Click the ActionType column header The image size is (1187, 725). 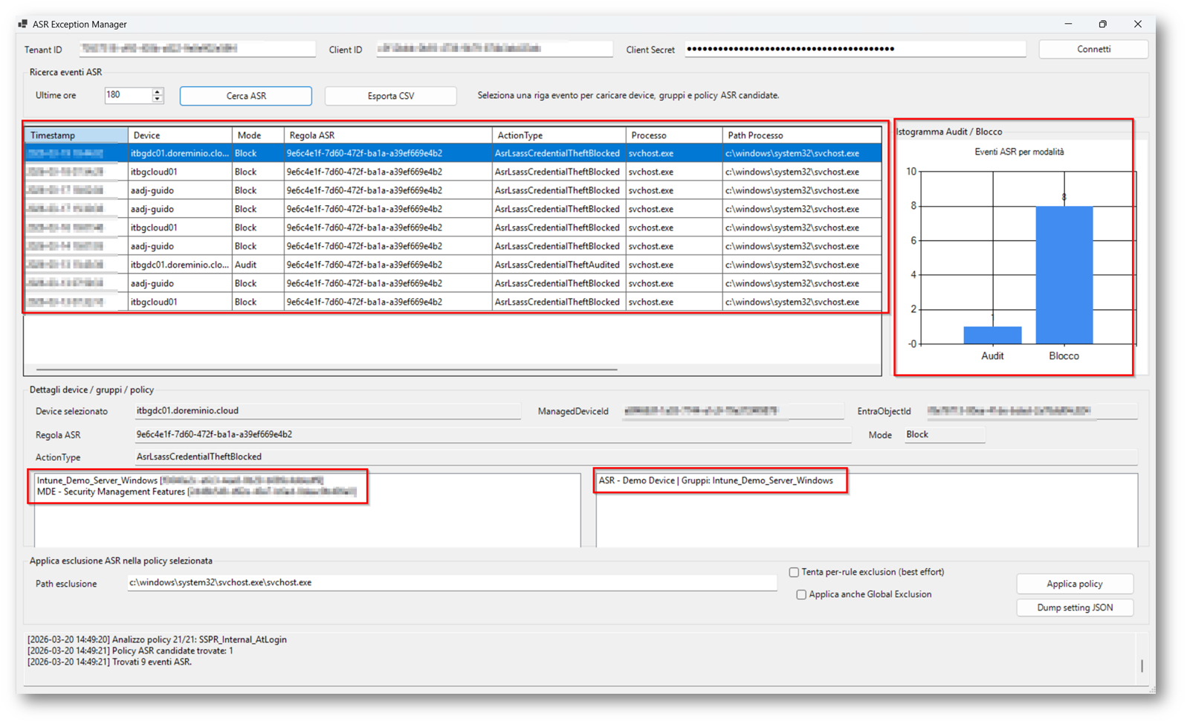pyautogui.click(x=557, y=135)
